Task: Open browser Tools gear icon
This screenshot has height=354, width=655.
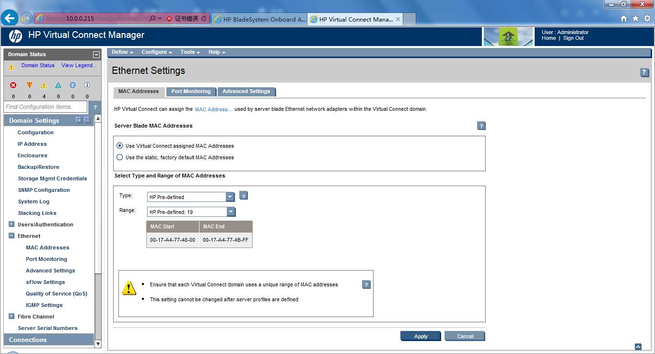Action: pos(647,19)
